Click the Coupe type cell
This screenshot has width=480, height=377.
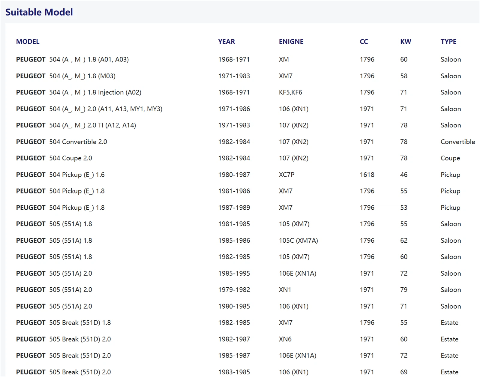[x=450, y=158]
